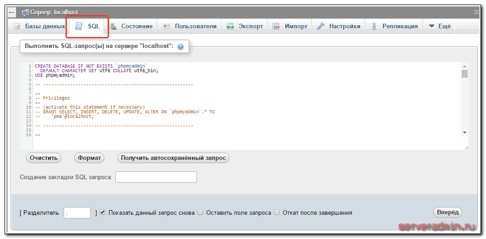
Task: Click the Экспорт export icon
Action: (x=230, y=27)
